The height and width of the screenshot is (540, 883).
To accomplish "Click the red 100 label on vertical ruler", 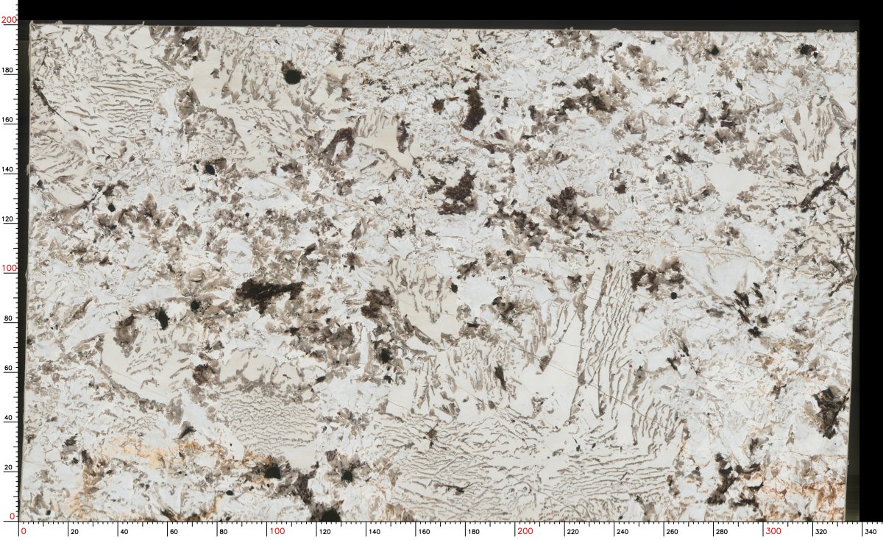I will tap(9, 269).
